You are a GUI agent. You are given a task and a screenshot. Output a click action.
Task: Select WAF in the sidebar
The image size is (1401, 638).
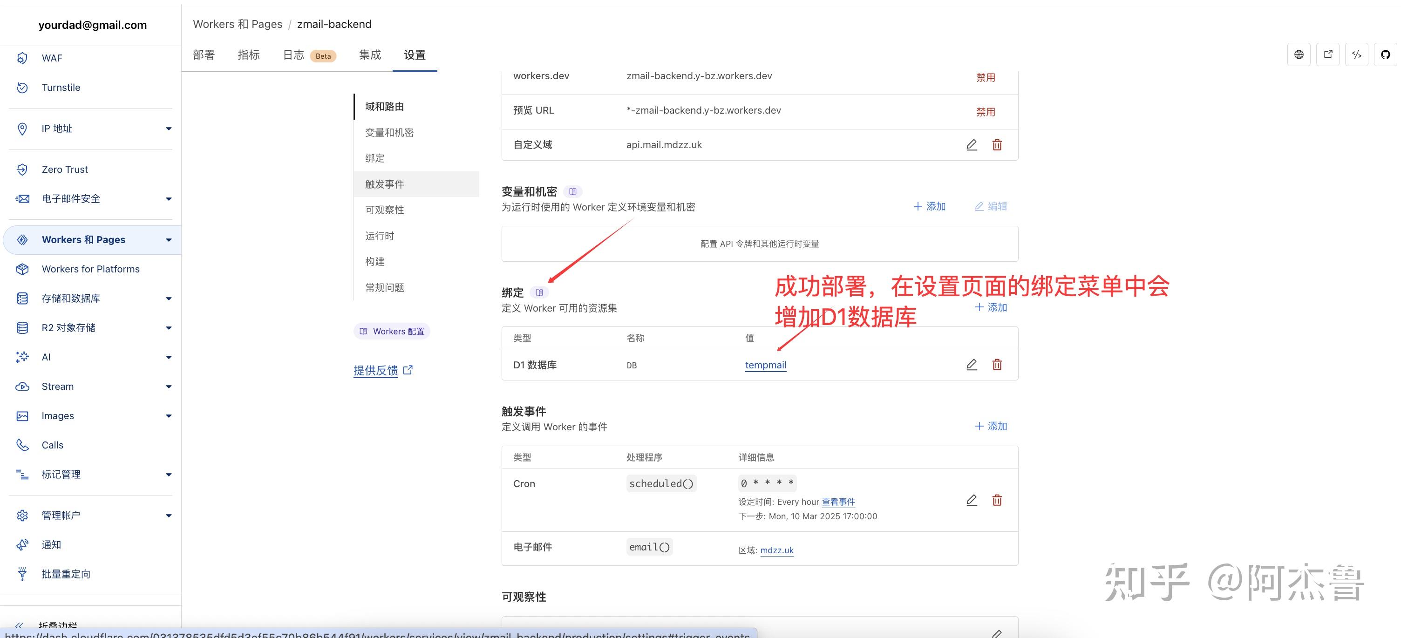[x=52, y=58]
